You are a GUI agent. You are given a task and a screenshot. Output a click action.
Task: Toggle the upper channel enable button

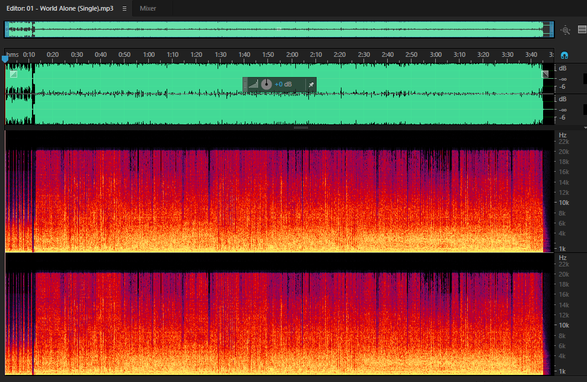(x=585, y=79)
